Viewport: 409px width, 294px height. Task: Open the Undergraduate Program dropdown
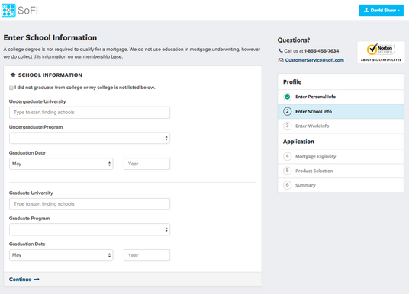pos(89,138)
